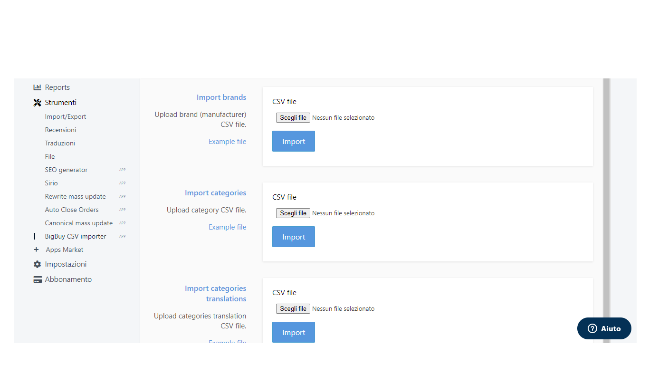Go to Traduzioni in the sidebar
This screenshot has height=365, width=649.
(60, 143)
